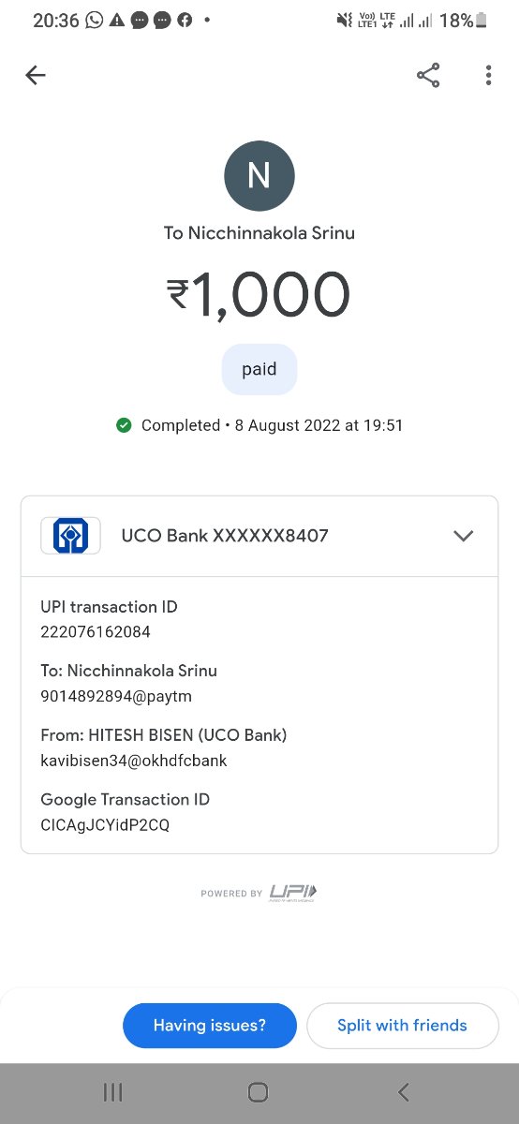The image size is (519, 1124).
Task: Select the UPI transaction ID 222076162084
Action: pos(96,632)
